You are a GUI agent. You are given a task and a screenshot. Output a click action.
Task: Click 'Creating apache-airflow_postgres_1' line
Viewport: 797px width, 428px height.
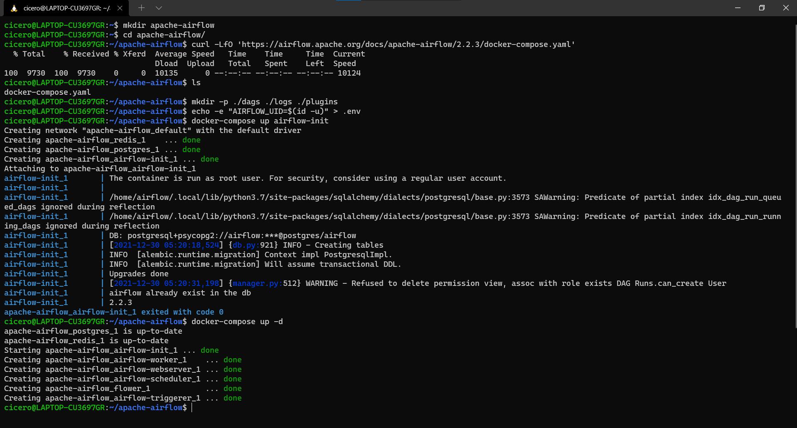(102, 150)
